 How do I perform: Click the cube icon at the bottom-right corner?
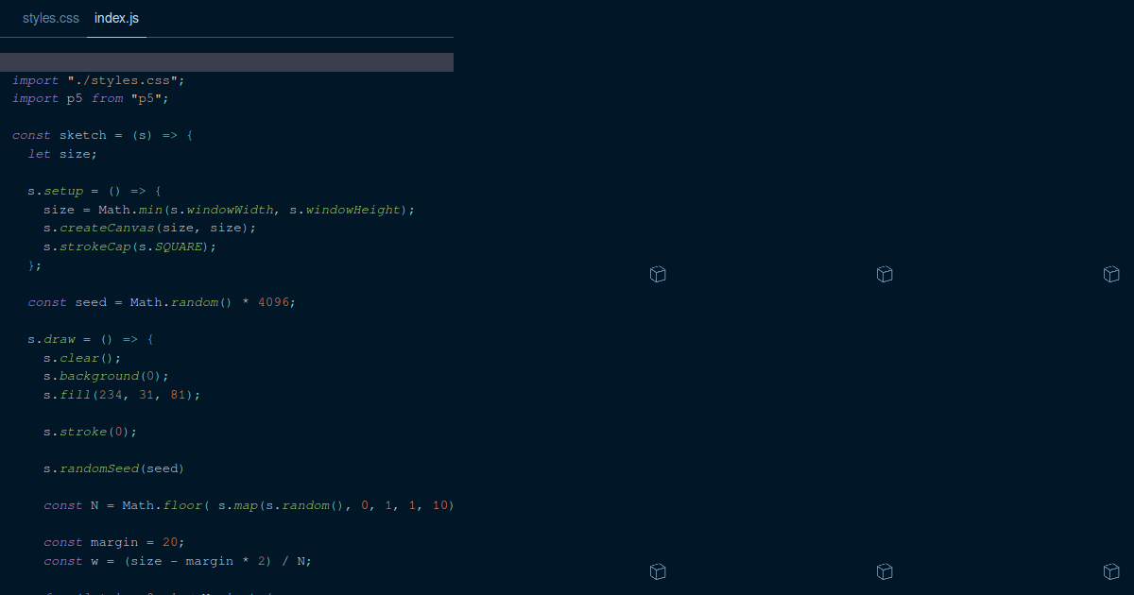coord(1111,571)
